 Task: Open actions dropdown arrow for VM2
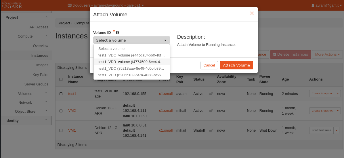click(338, 110)
